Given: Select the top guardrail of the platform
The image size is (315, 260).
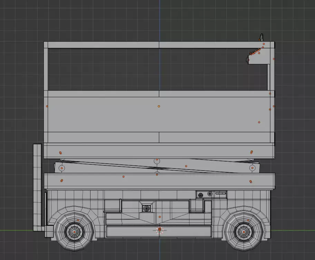Looking at the screenshot, I should point(159,45).
